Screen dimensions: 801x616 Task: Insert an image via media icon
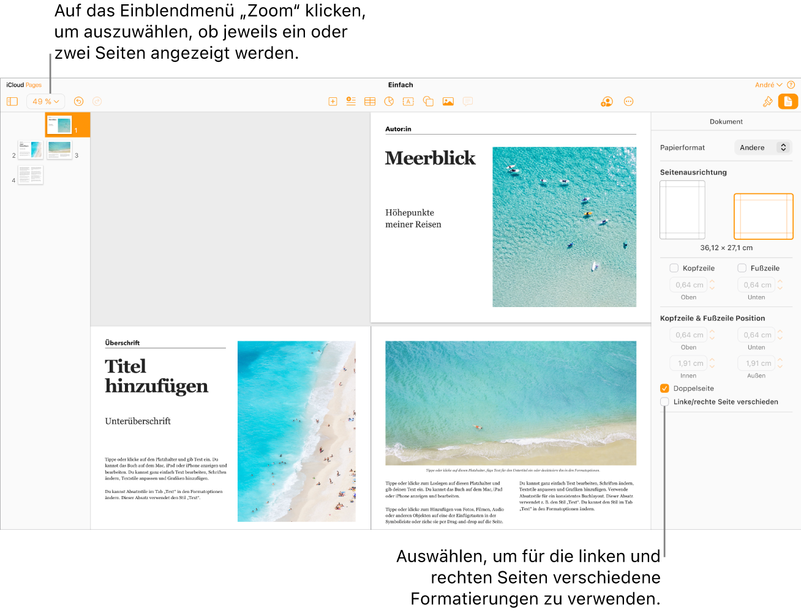coord(448,102)
